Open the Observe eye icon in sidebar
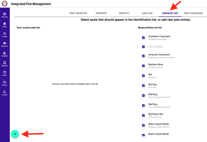207x142 pixels. [5, 44]
